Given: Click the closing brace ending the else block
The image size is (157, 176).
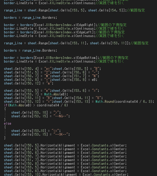Looking at the screenshot, I should (x=5, y=138).
